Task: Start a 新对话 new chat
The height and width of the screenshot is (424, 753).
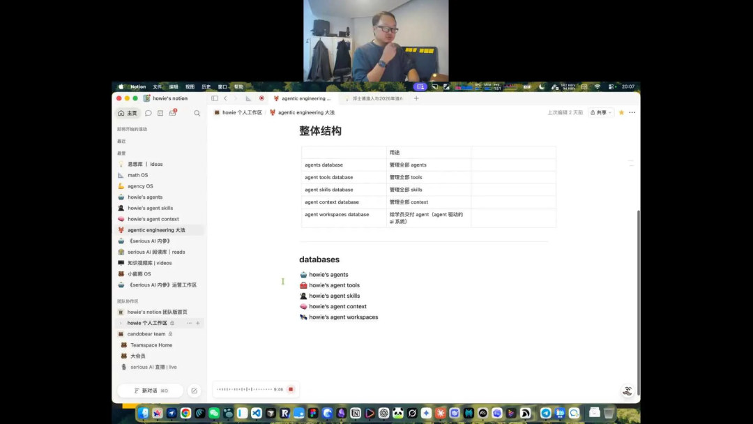Action: [150, 391]
